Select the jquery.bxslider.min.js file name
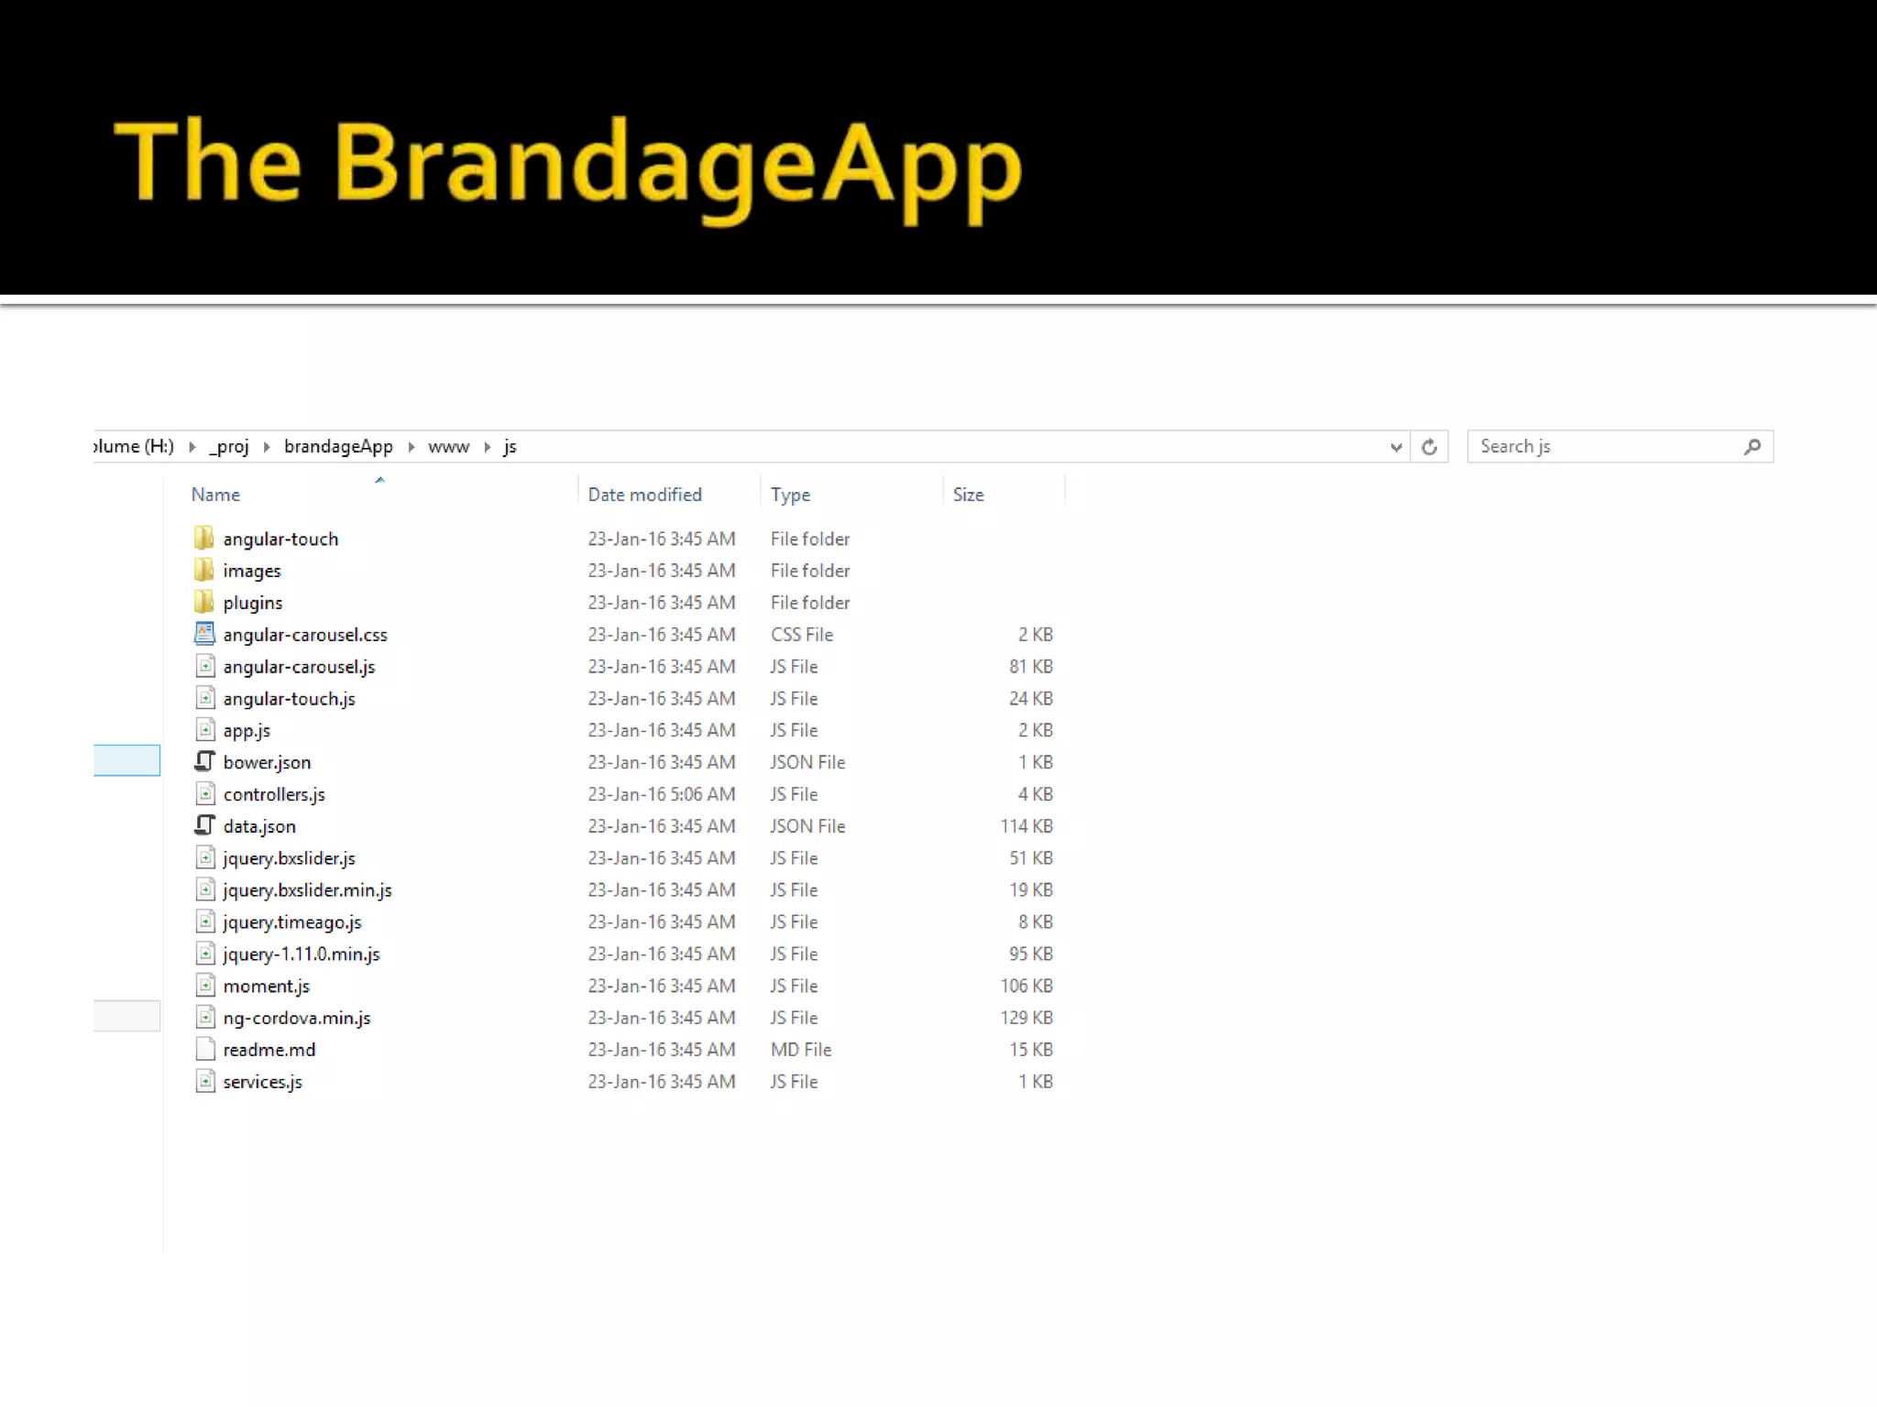Viewport: 1877px width, 1407px height. tap(307, 890)
